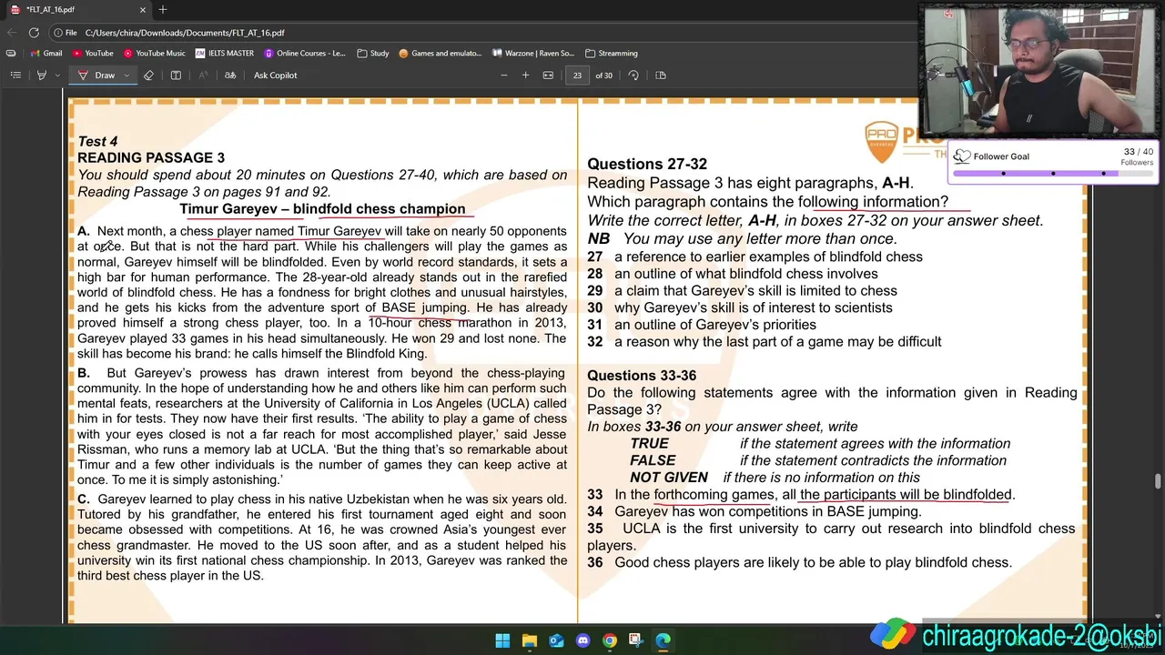
Task: Open Discord from the taskbar
Action: [x=582, y=640]
